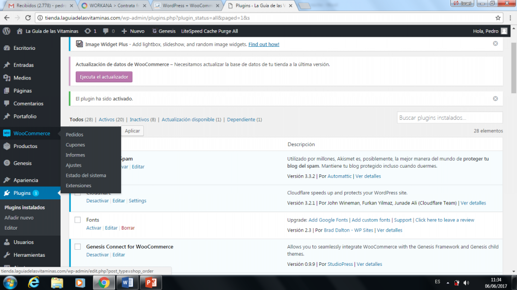This screenshot has width=517, height=290.
Task: Click the Plugins sidebar icon
Action: [x=7, y=193]
